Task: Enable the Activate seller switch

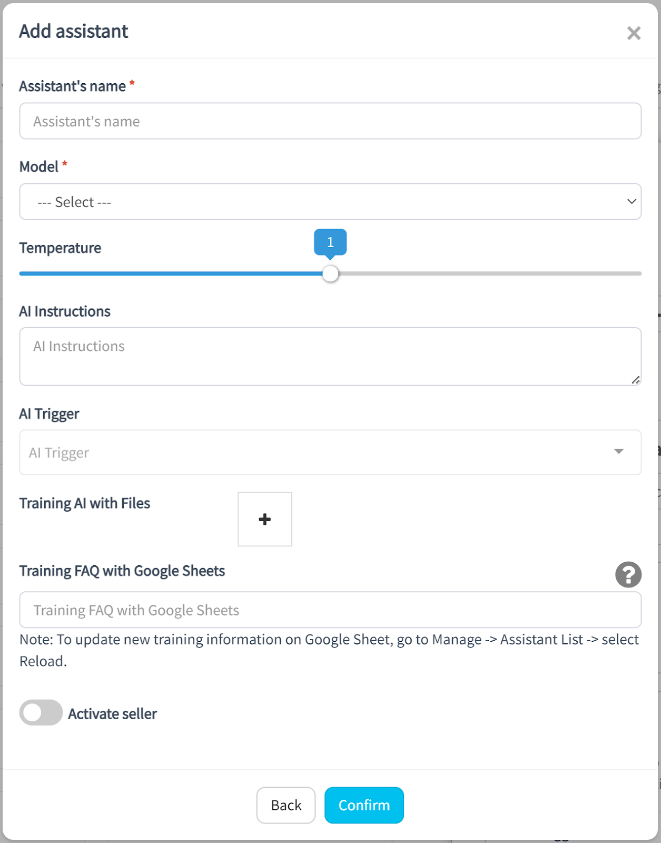Action: pyautogui.click(x=41, y=713)
